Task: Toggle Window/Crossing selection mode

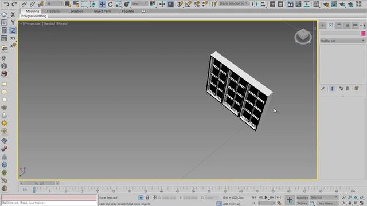Action: pyautogui.click(x=93, y=4)
